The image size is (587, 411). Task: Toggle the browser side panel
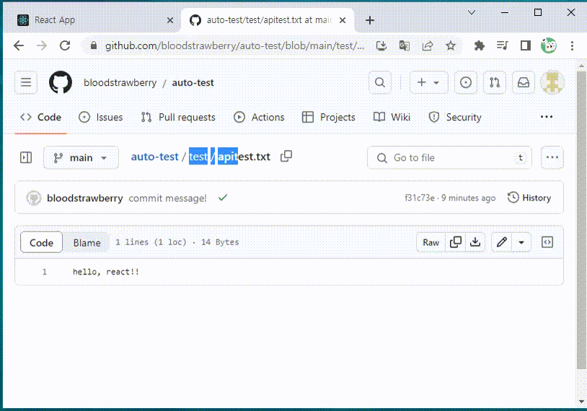(x=525, y=45)
